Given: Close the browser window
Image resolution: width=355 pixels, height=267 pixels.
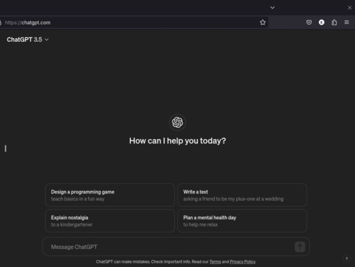Looking at the screenshot, I should 349,8.
